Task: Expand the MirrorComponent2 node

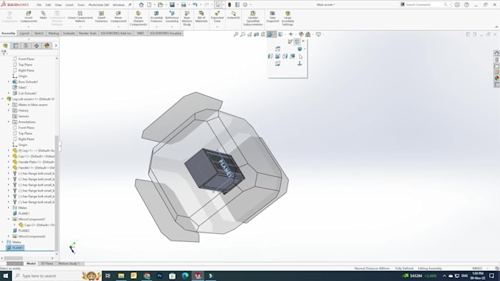Action: [9, 236]
